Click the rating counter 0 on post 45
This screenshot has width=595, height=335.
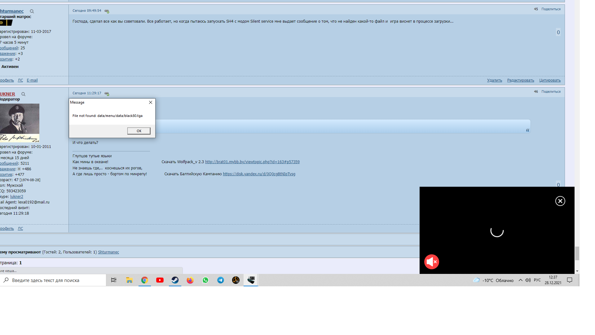pos(558,32)
